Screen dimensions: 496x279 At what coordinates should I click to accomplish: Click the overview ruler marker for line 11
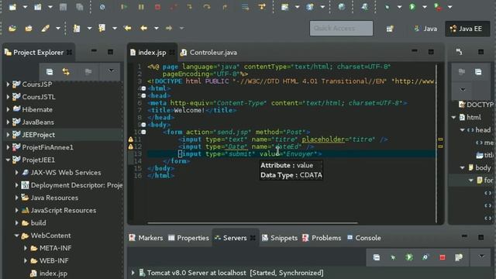click(x=440, y=139)
